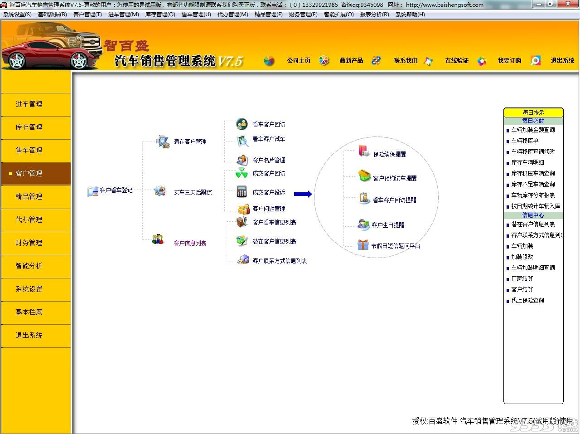Open the 库存管理(Q) menu
Viewport: 580px width, 434px height.
tap(160, 14)
